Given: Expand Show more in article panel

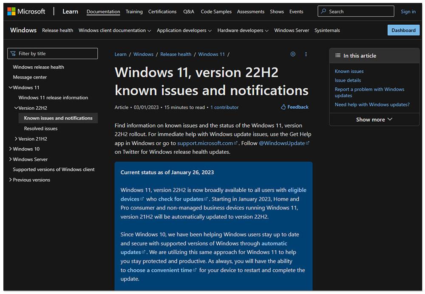Looking at the screenshot, I should pos(374,119).
